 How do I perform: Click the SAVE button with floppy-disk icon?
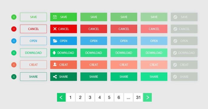point(64,17)
